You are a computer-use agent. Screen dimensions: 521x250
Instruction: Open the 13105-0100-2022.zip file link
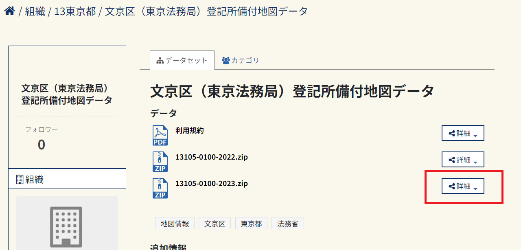point(211,157)
